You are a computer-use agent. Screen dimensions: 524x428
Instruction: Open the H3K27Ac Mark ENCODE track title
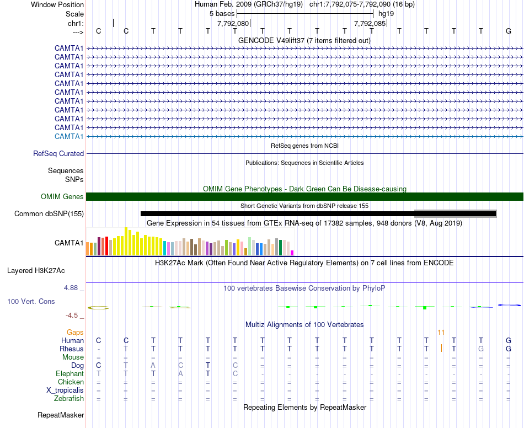coord(304,263)
